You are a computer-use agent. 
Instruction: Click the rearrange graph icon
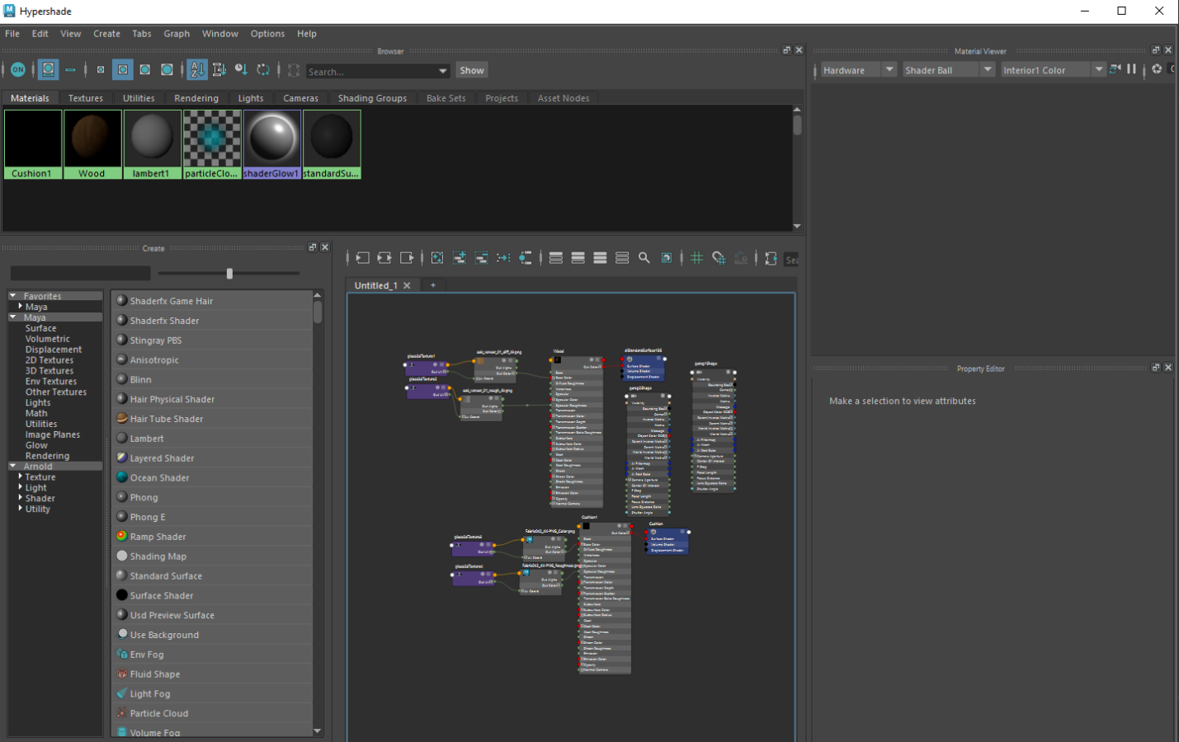click(x=503, y=258)
